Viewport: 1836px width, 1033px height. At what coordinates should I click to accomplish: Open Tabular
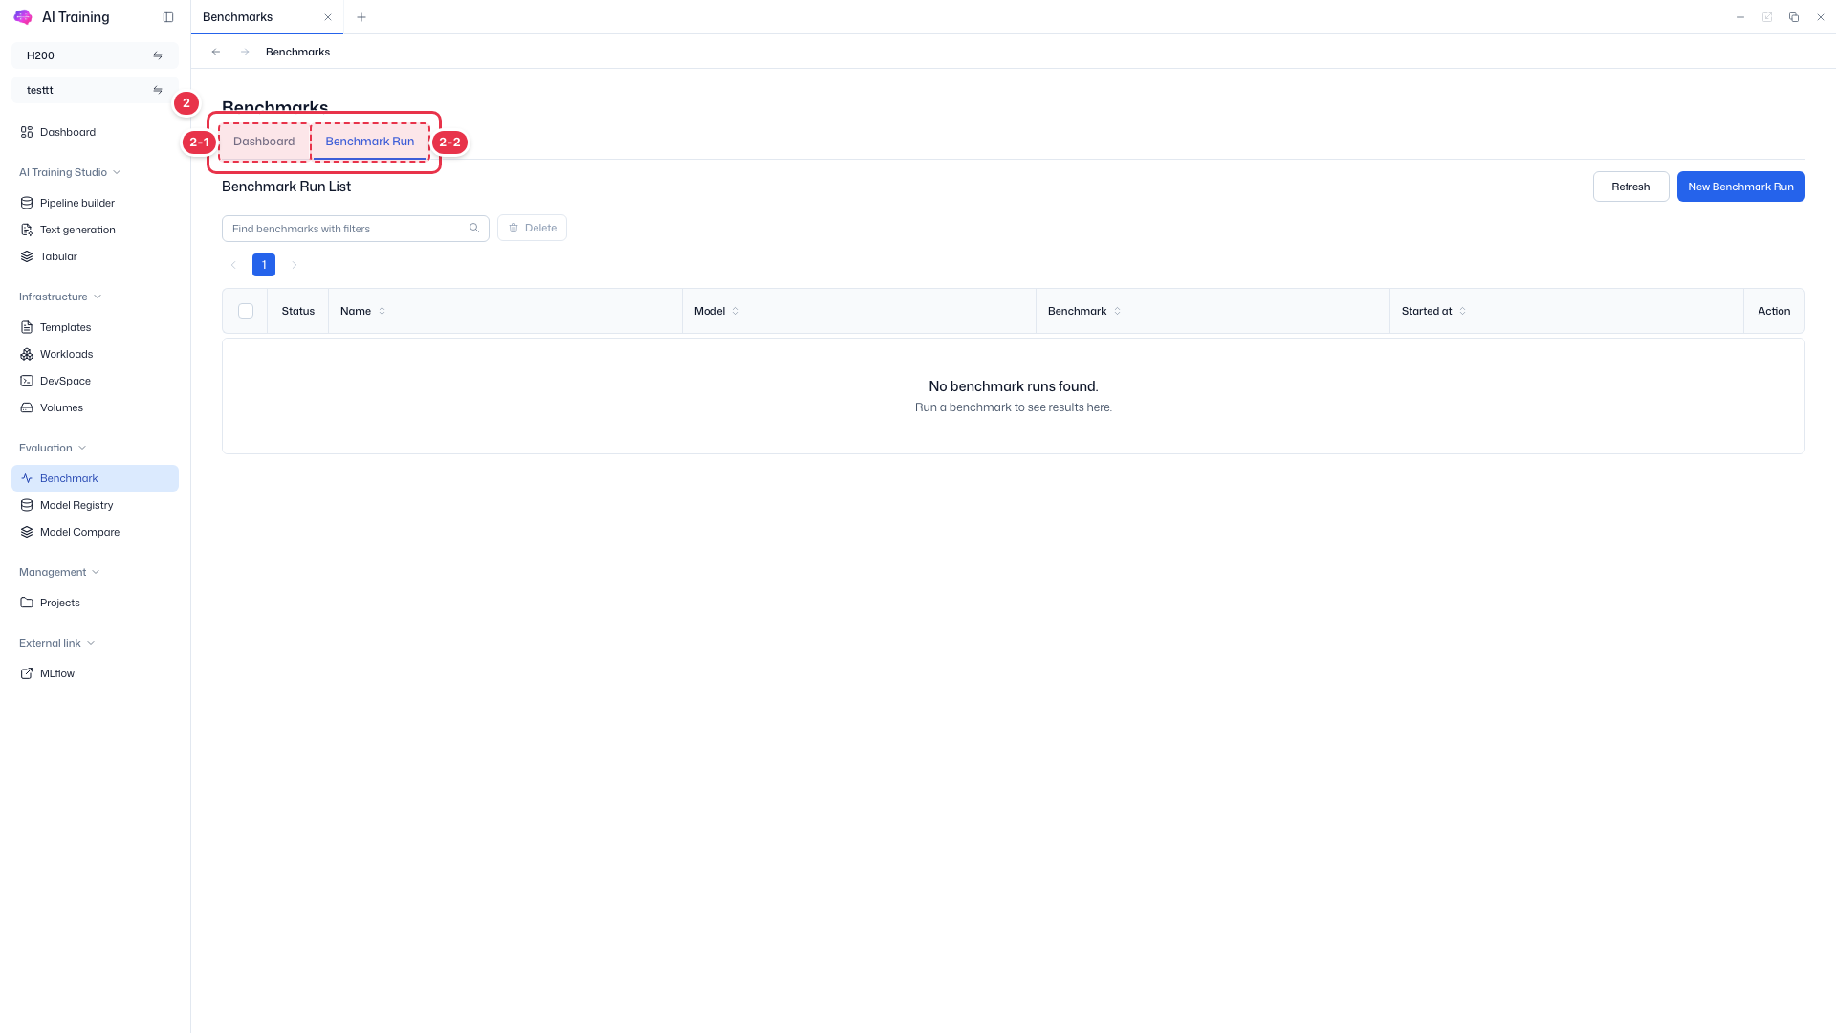95,256
